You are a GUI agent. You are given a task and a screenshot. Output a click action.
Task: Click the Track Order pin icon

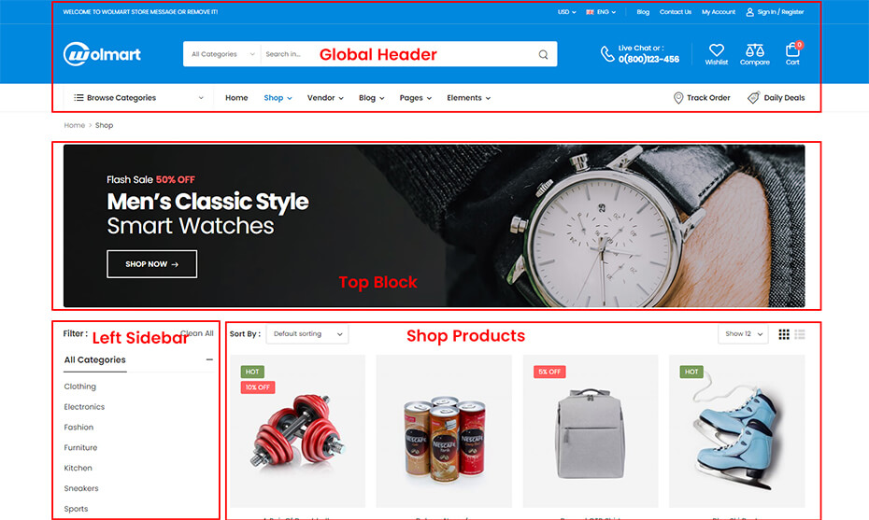pos(677,98)
